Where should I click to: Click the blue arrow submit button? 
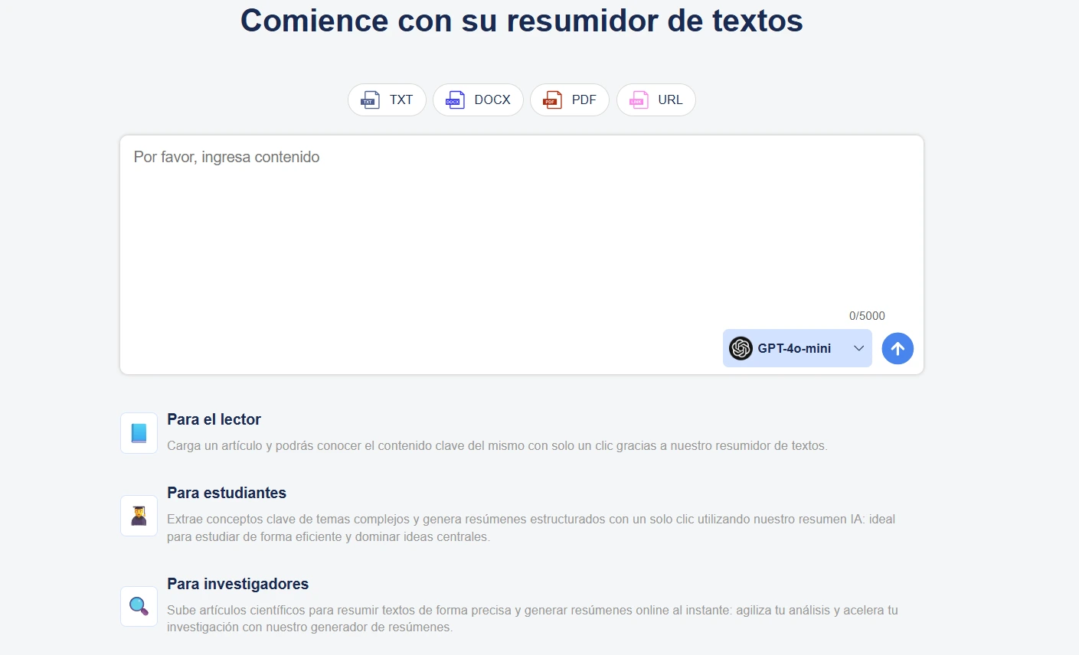click(898, 348)
